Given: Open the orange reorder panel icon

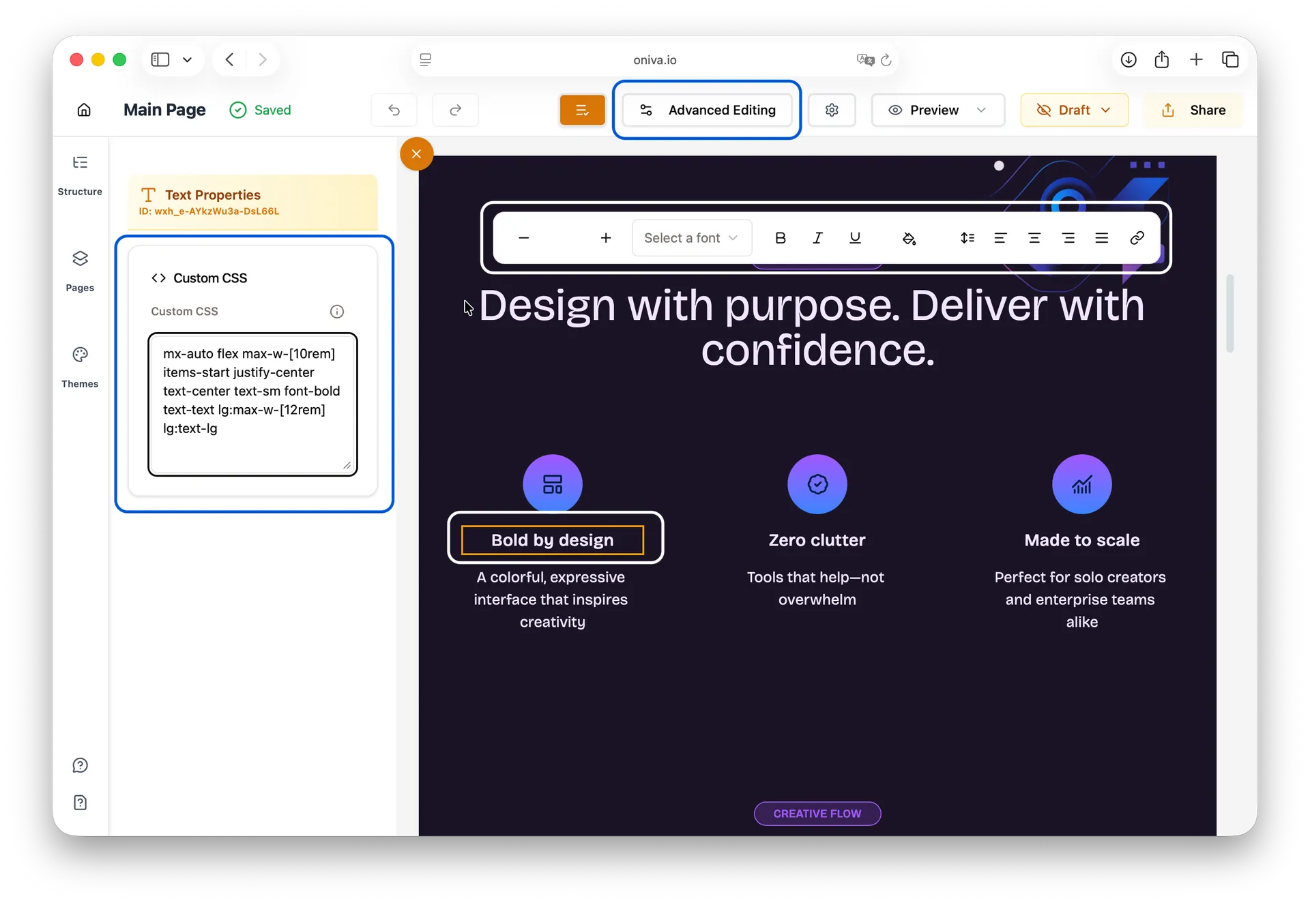Looking at the screenshot, I should point(582,110).
